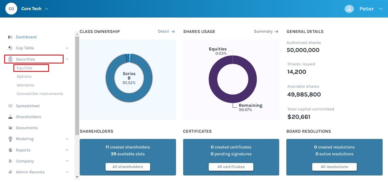Click the CO company logo circle
The image size is (388, 182).
tap(11, 9)
